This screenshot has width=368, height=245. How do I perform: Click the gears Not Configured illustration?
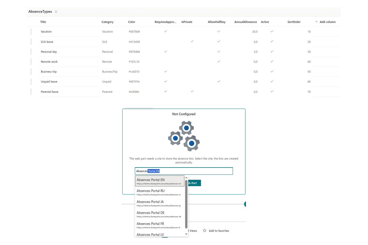[x=184, y=136]
